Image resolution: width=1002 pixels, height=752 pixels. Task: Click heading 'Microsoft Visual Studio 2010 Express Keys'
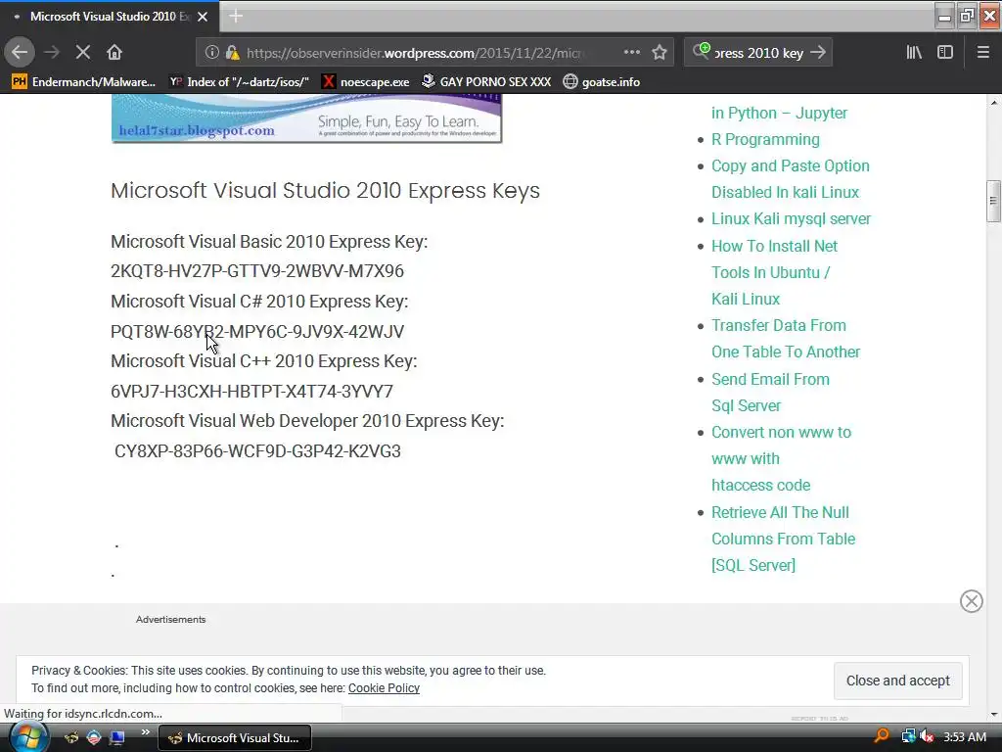pyautogui.click(x=325, y=191)
